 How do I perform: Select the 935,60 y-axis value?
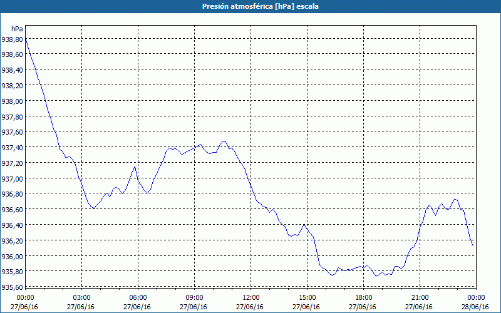click(13, 287)
